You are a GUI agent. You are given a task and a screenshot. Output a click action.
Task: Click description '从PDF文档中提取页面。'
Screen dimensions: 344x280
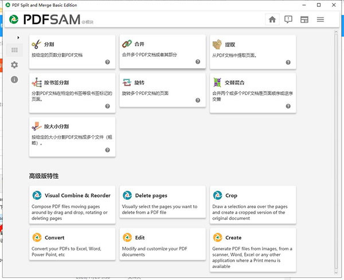coord(234,56)
